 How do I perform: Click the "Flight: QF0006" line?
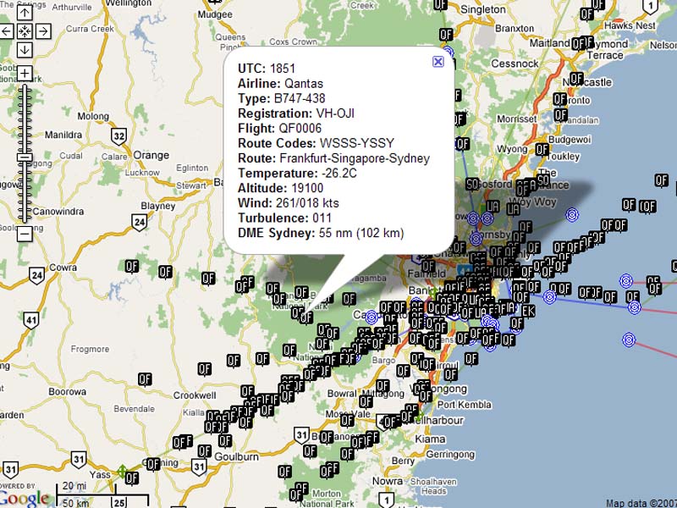280,129
